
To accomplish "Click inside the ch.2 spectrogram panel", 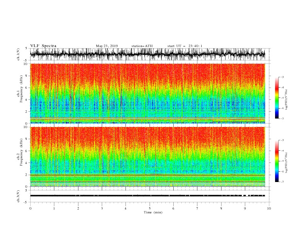I will click(148, 157).
